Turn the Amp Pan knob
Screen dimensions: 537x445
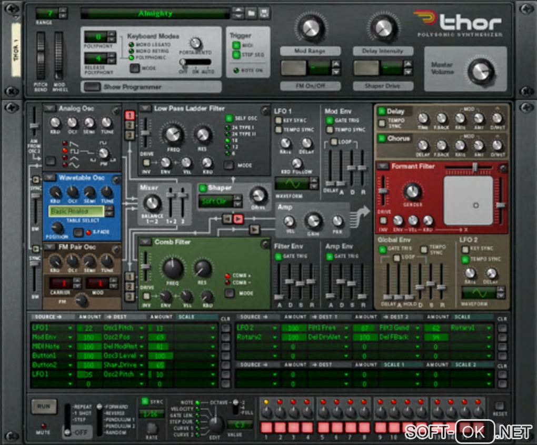tap(337, 221)
